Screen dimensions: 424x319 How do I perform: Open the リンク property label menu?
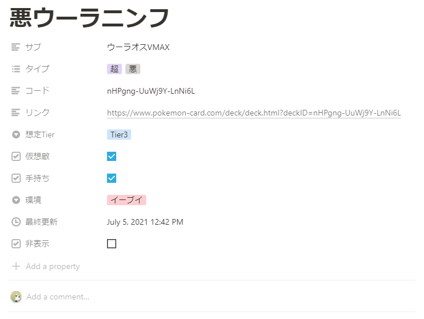[37, 112]
